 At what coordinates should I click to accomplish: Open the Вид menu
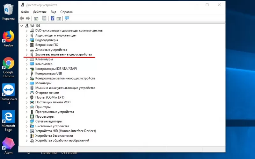(53, 12)
